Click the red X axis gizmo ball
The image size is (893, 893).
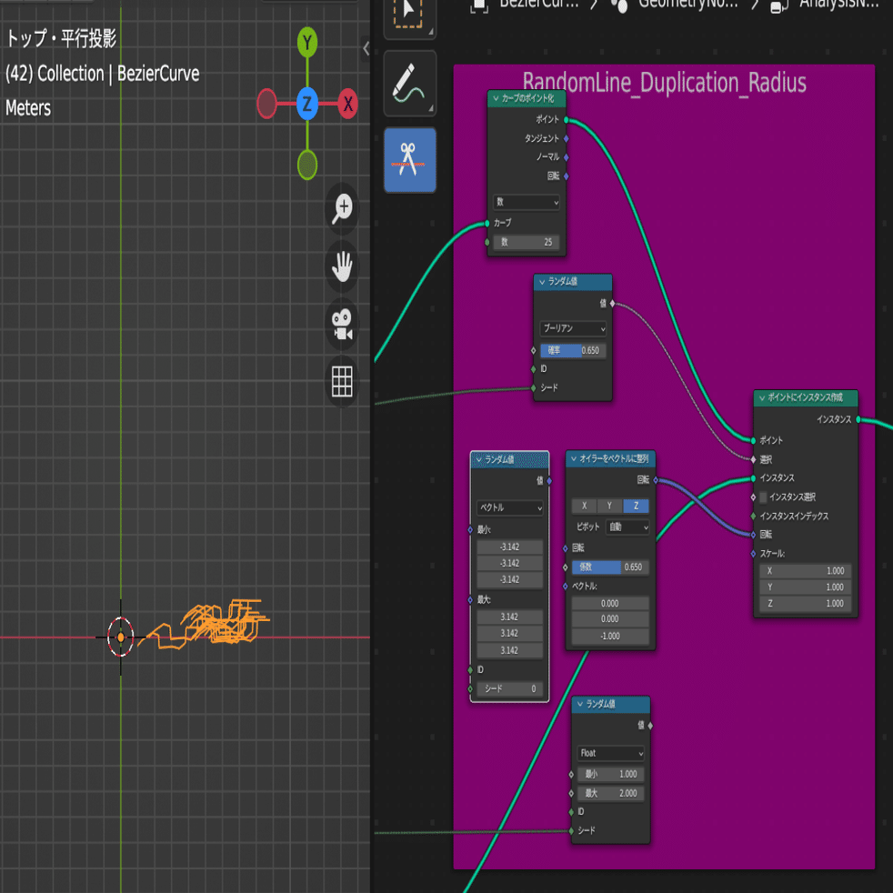coord(348,104)
